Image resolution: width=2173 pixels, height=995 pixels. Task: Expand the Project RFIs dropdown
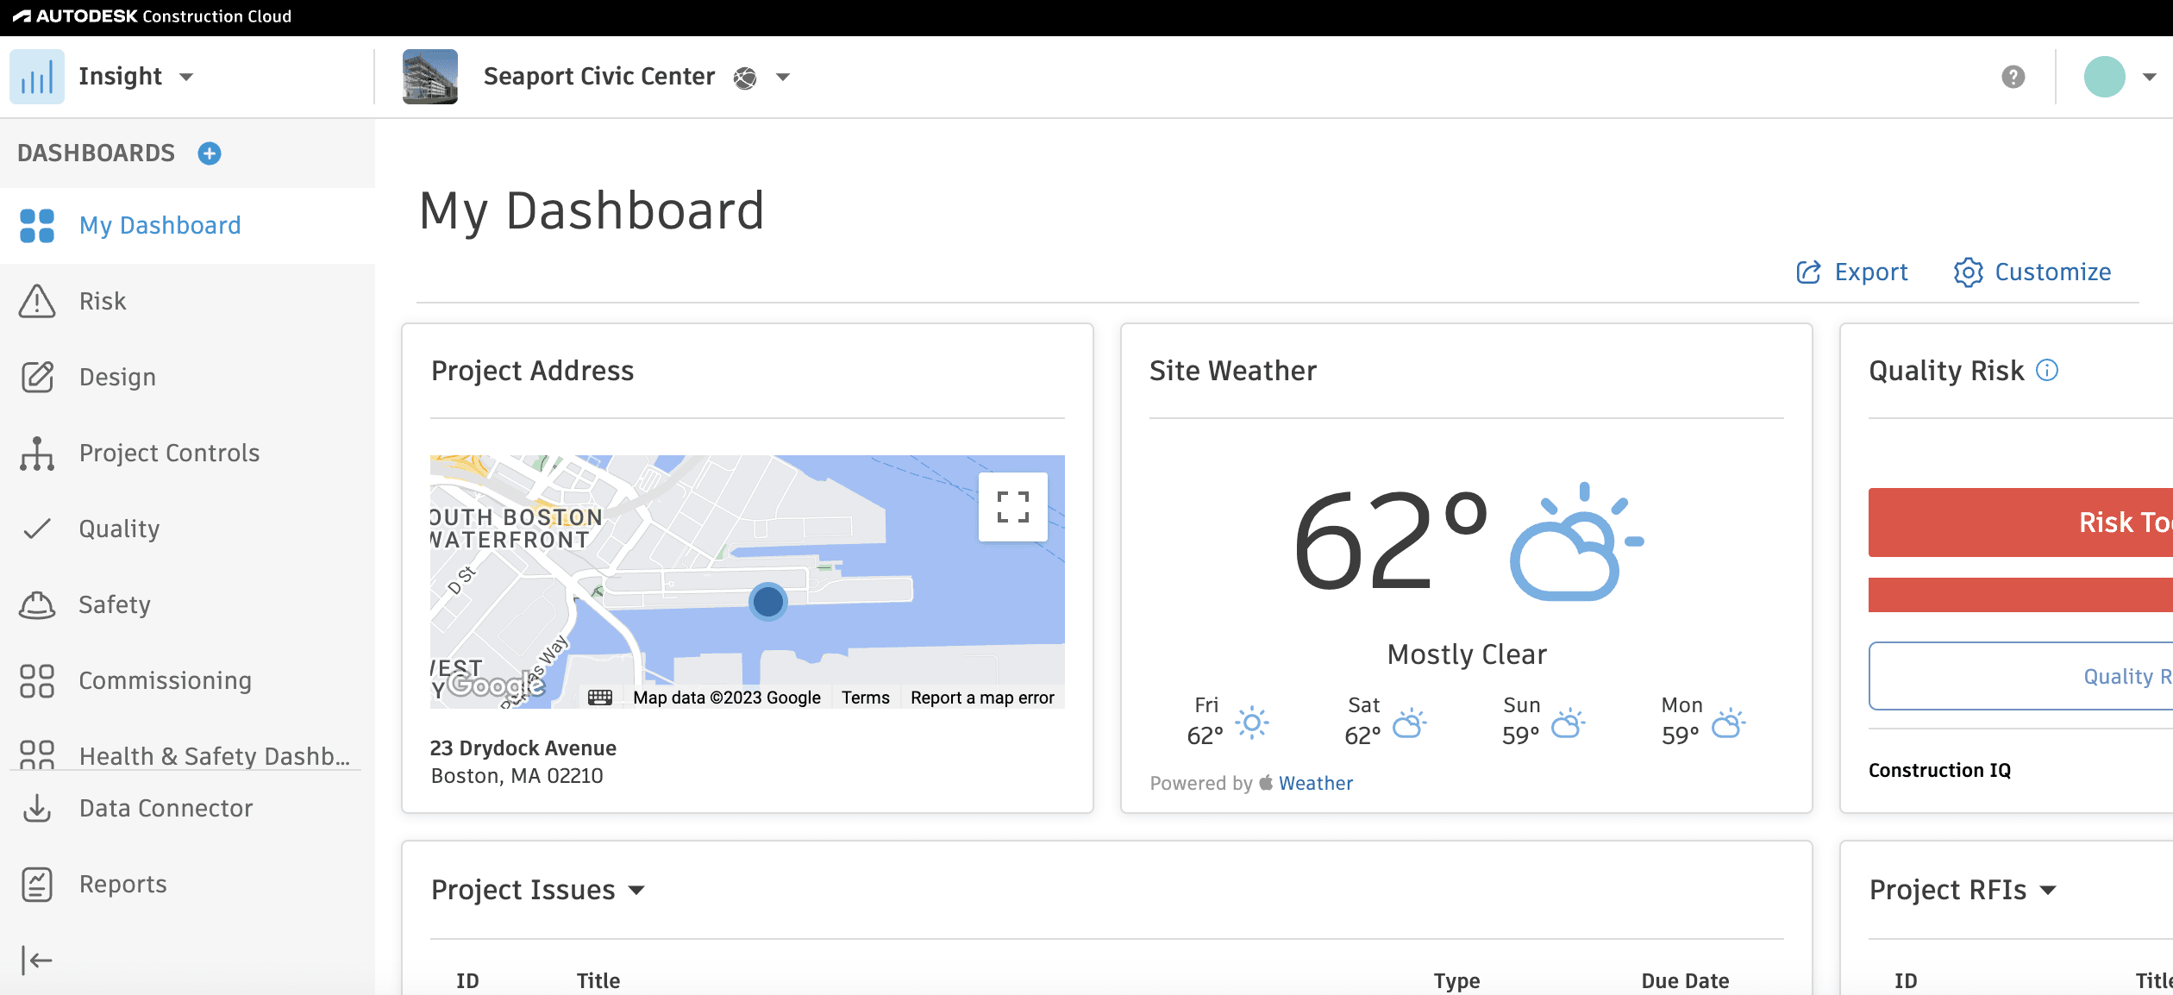(x=2048, y=890)
